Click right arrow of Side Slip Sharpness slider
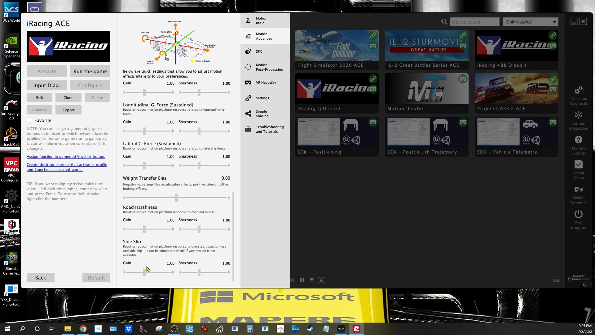This screenshot has height=335, width=595. [229, 272]
